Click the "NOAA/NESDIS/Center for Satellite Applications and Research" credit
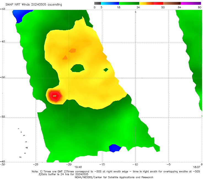The image size is (204, 179). 114,177
